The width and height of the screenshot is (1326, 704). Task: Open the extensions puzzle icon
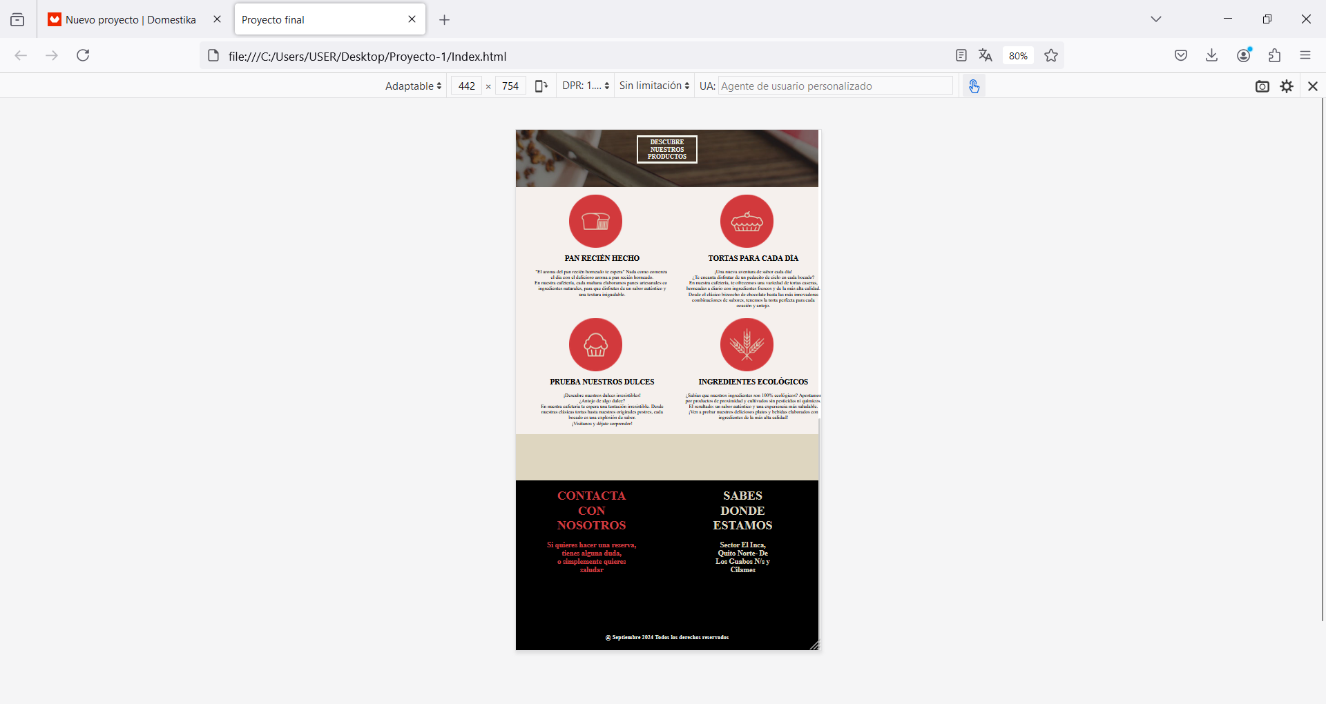coord(1275,56)
